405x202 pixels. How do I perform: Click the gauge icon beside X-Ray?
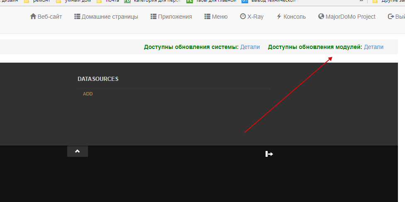pos(243,16)
